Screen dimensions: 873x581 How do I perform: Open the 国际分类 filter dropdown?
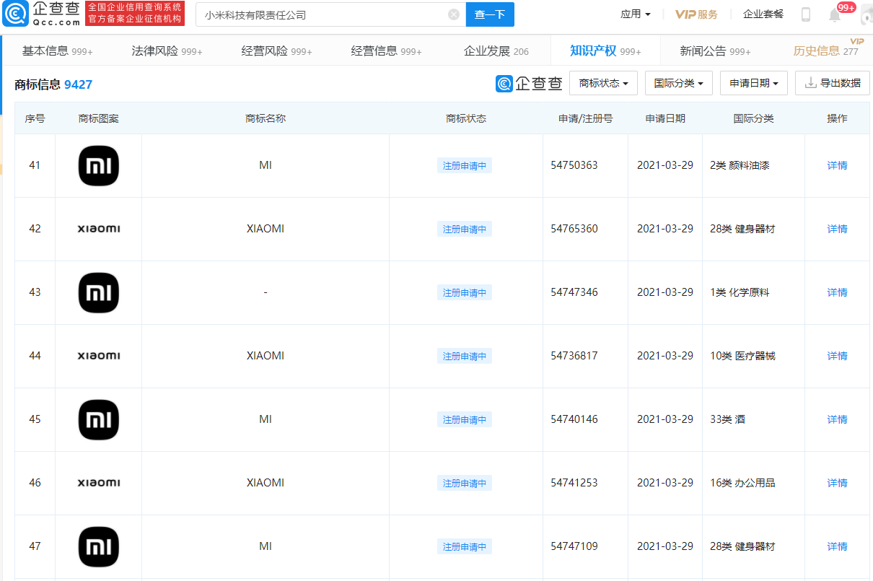677,83
